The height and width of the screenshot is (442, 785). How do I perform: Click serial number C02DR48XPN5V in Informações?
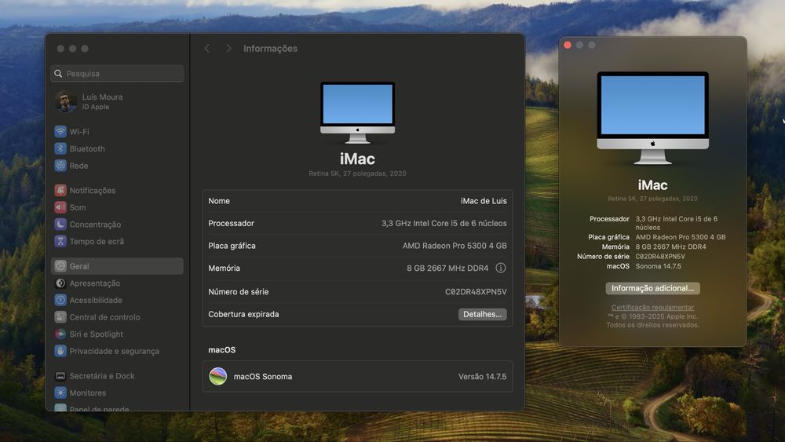[476, 292]
